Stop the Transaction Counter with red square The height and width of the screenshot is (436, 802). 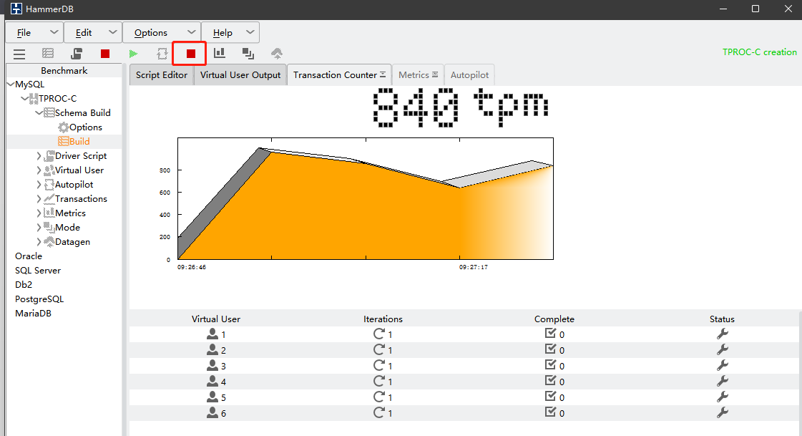[x=191, y=54]
